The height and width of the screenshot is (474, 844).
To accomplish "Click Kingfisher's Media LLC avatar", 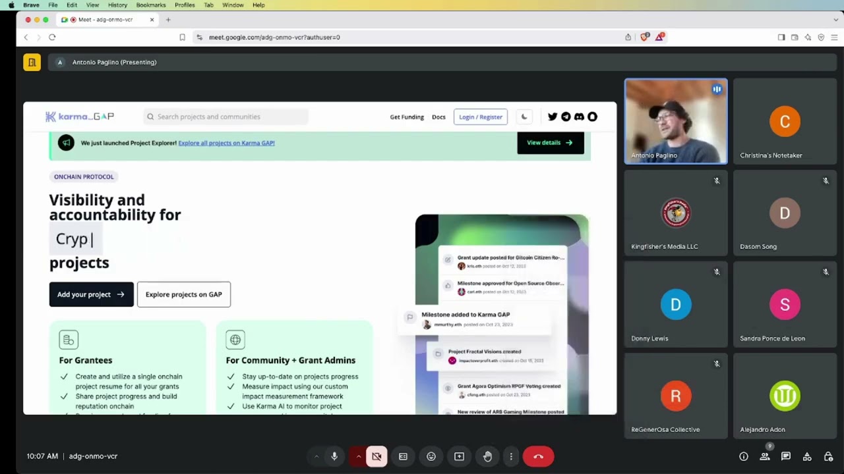I will click(x=676, y=213).
